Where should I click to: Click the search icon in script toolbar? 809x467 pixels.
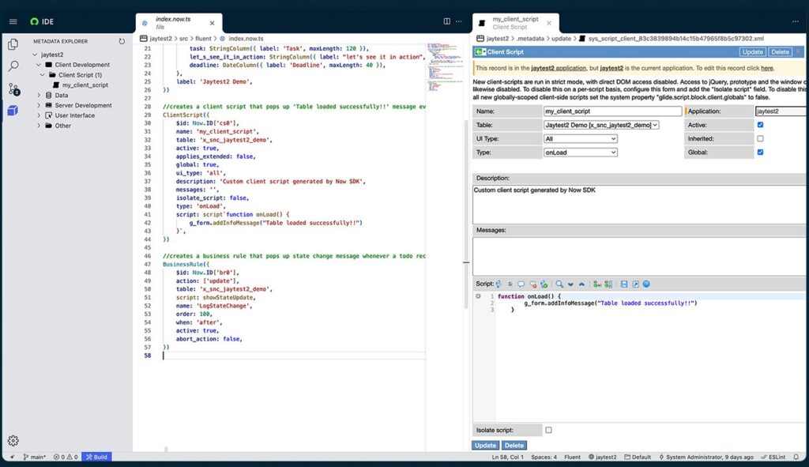[x=559, y=284]
